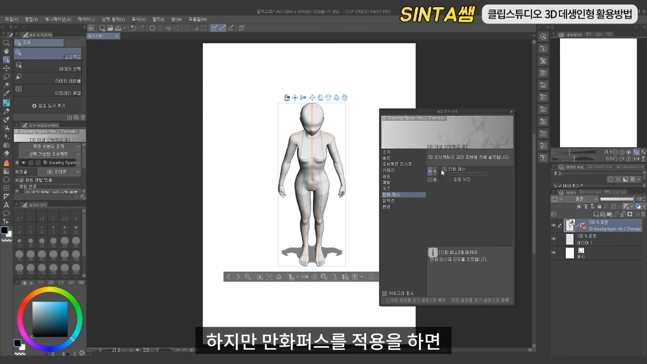Click 모든 설정을 초기 설정으로 복귀 button
This screenshot has height=364, width=647.
click(x=415, y=300)
